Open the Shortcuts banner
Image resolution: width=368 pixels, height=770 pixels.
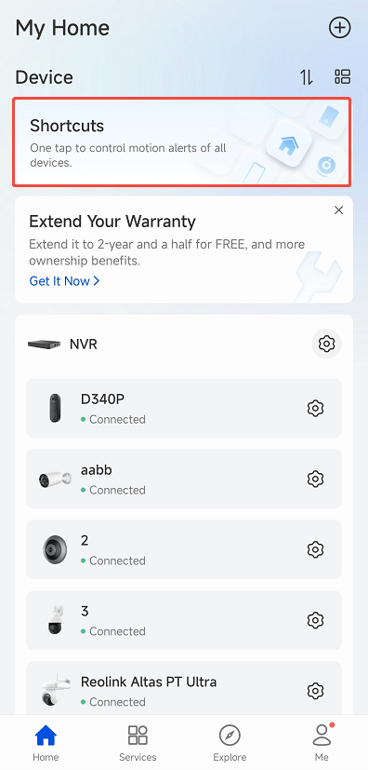[x=182, y=142]
